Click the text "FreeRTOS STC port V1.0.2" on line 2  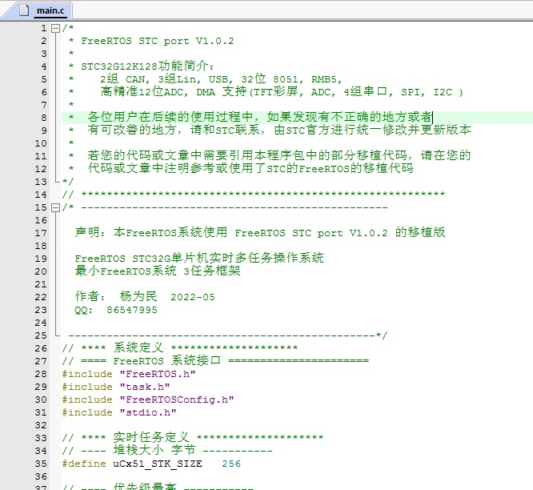(158, 41)
